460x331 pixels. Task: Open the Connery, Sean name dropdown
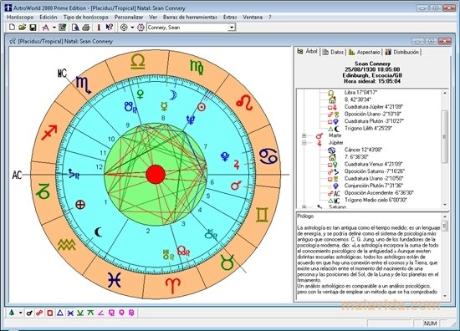point(232,28)
